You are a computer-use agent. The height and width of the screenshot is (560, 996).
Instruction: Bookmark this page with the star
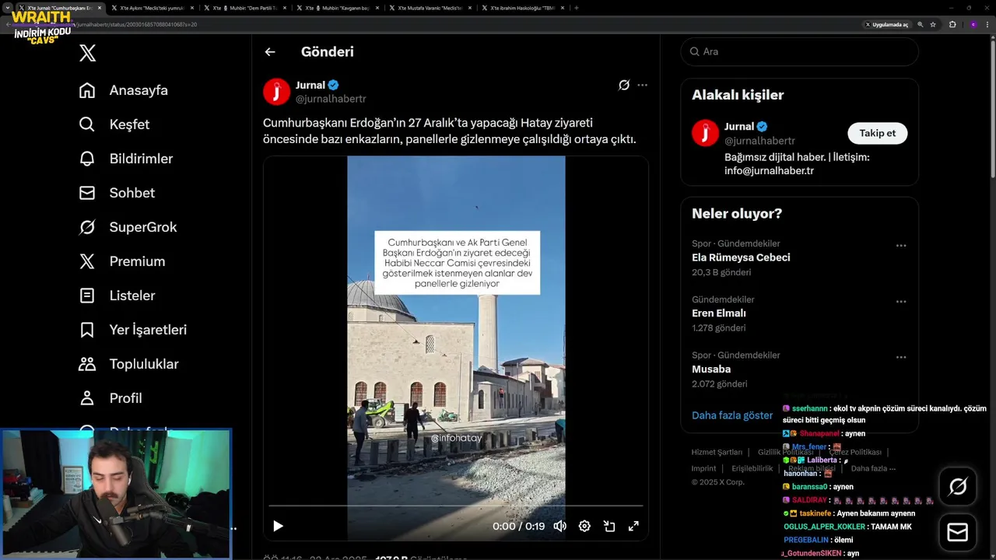[933, 24]
